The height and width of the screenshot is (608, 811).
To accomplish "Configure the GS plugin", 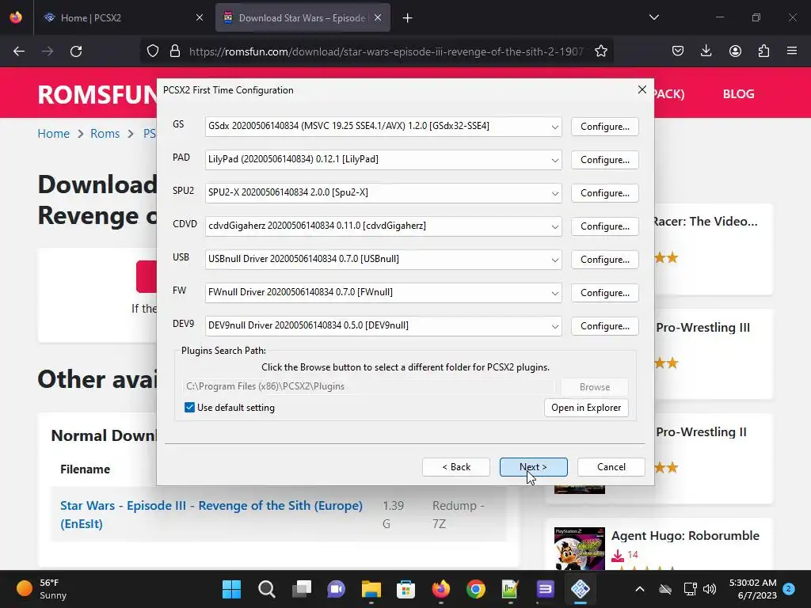I will tap(604, 127).
